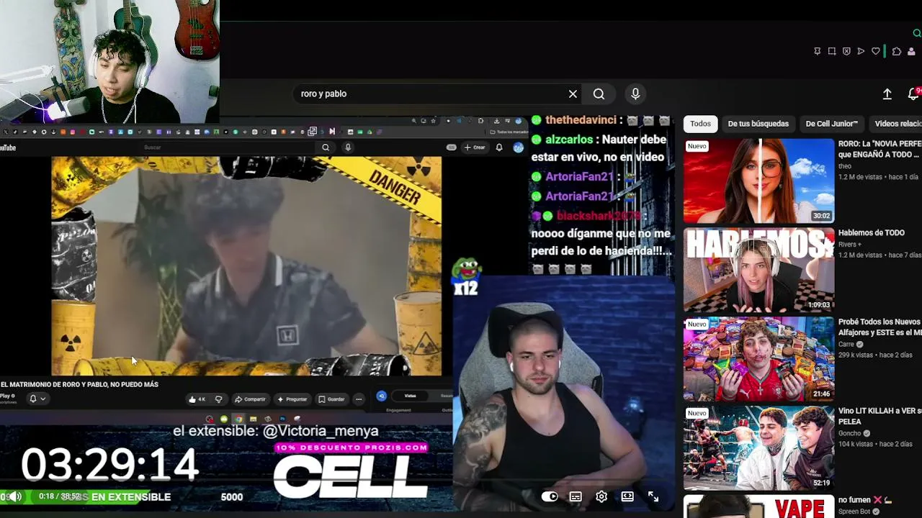Open the extensions puzzle icon
922x518 pixels.
[897, 51]
